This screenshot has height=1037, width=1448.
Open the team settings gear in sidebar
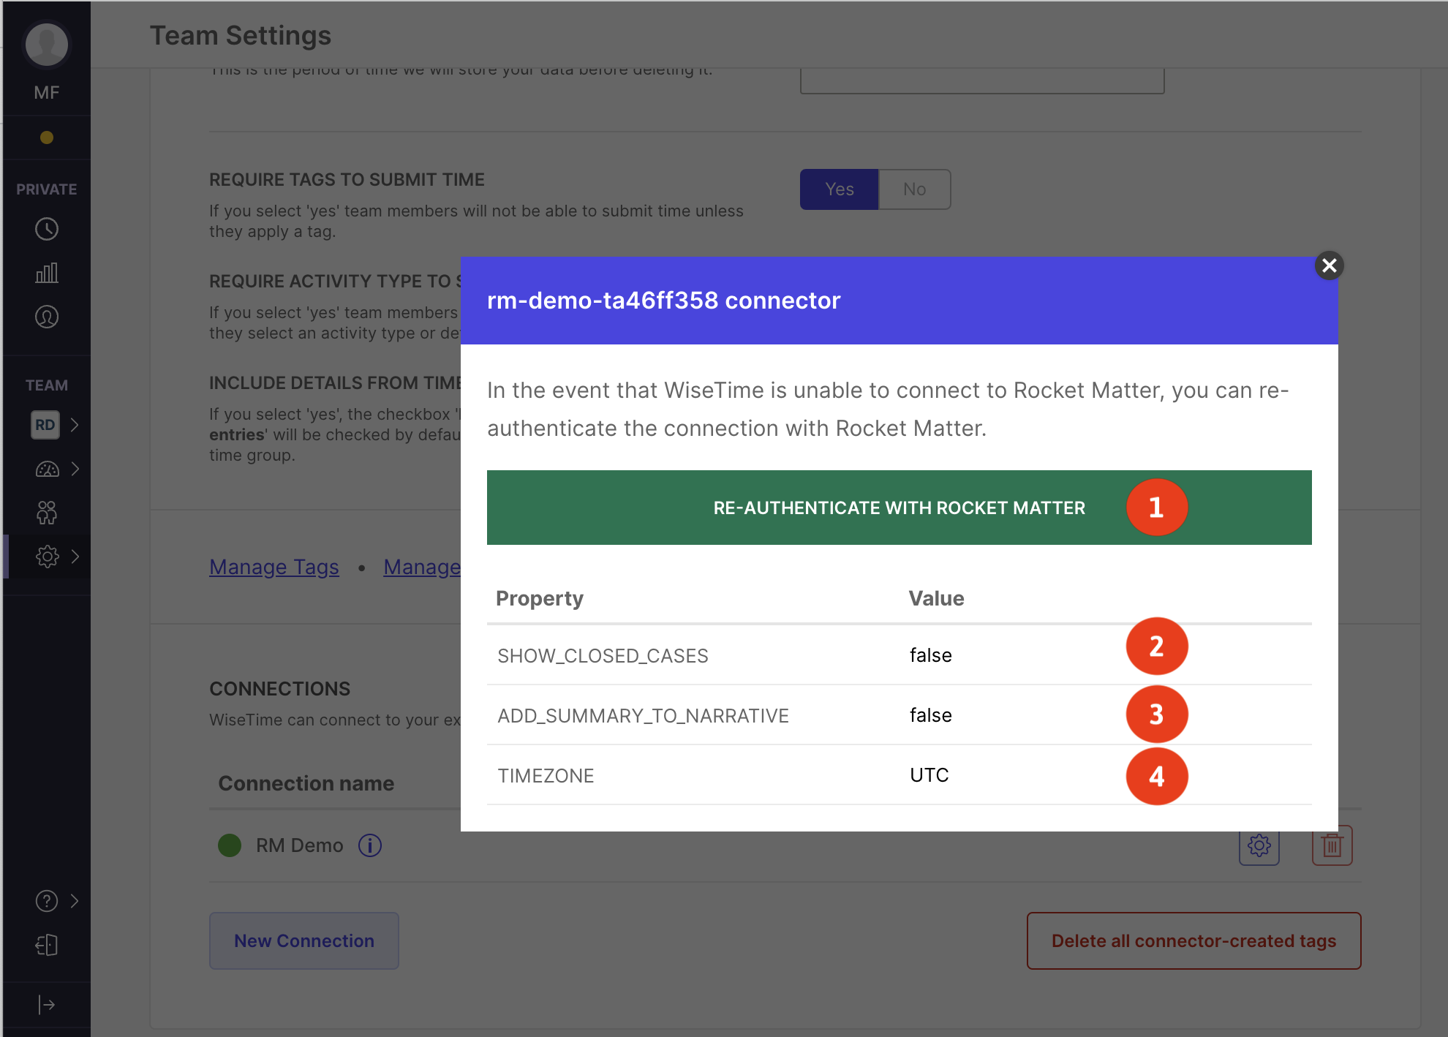click(x=48, y=557)
